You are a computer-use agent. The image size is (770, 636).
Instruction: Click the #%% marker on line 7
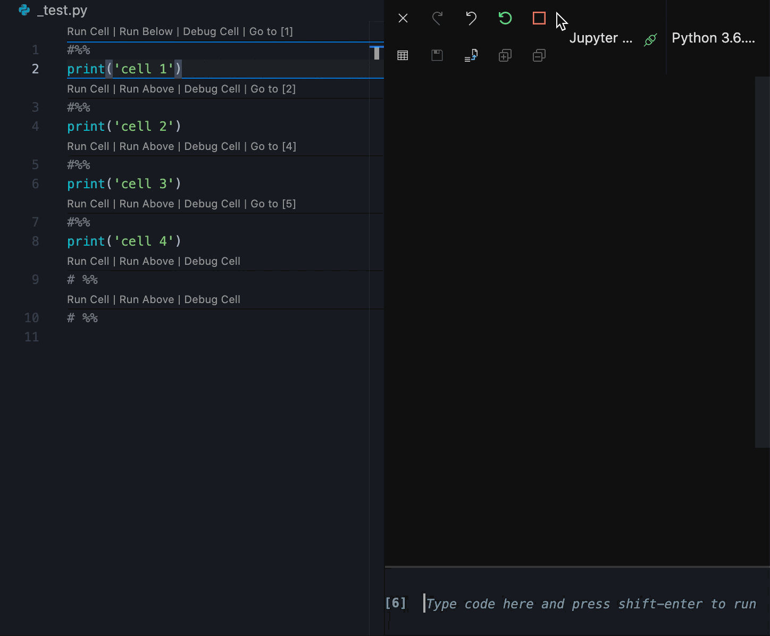pyautogui.click(x=79, y=222)
